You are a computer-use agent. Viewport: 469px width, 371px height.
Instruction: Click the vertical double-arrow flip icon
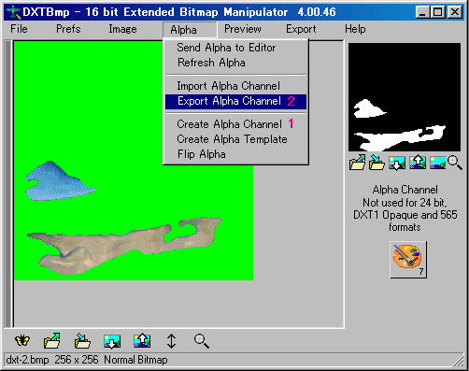pyautogui.click(x=171, y=341)
